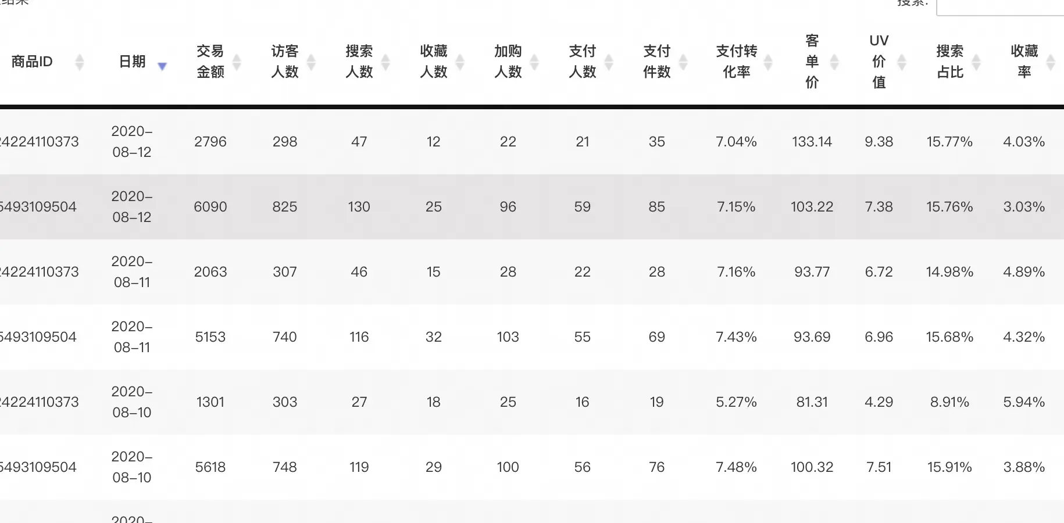Image resolution: width=1064 pixels, height=523 pixels.
Task: Sort the 客单价 column via its arrows
Action: 834,62
